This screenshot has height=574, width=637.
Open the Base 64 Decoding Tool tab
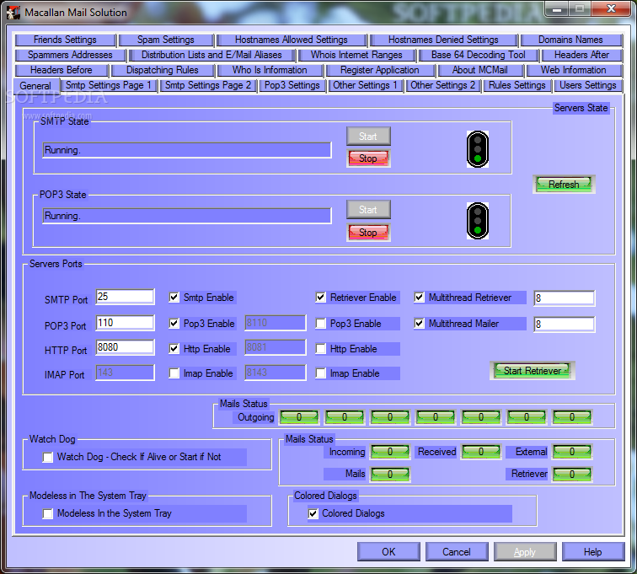tap(478, 55)
